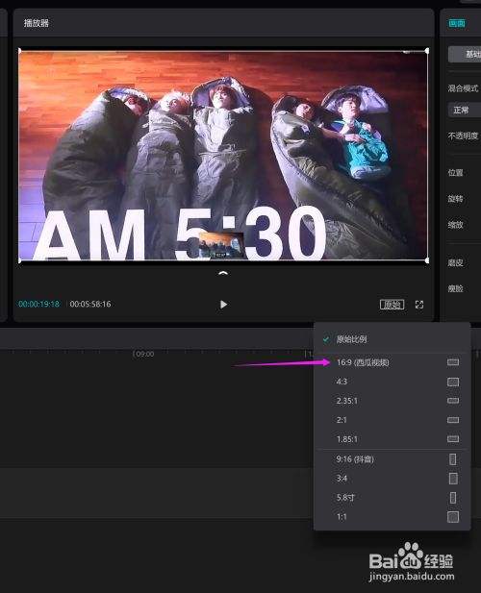Click the 1.85:1 shape icon
Viewport: 481px width, 593px height.
coord(453,439)
